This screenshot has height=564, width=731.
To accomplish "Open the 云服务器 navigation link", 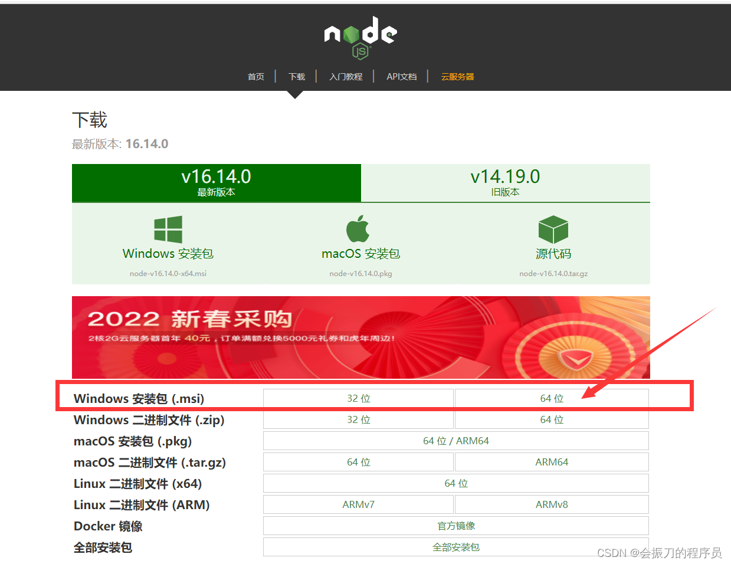I will [x=458, y=77].
